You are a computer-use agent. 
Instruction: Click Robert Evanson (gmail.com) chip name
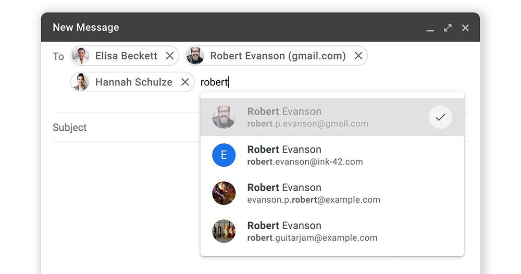[x=278, y=56]
